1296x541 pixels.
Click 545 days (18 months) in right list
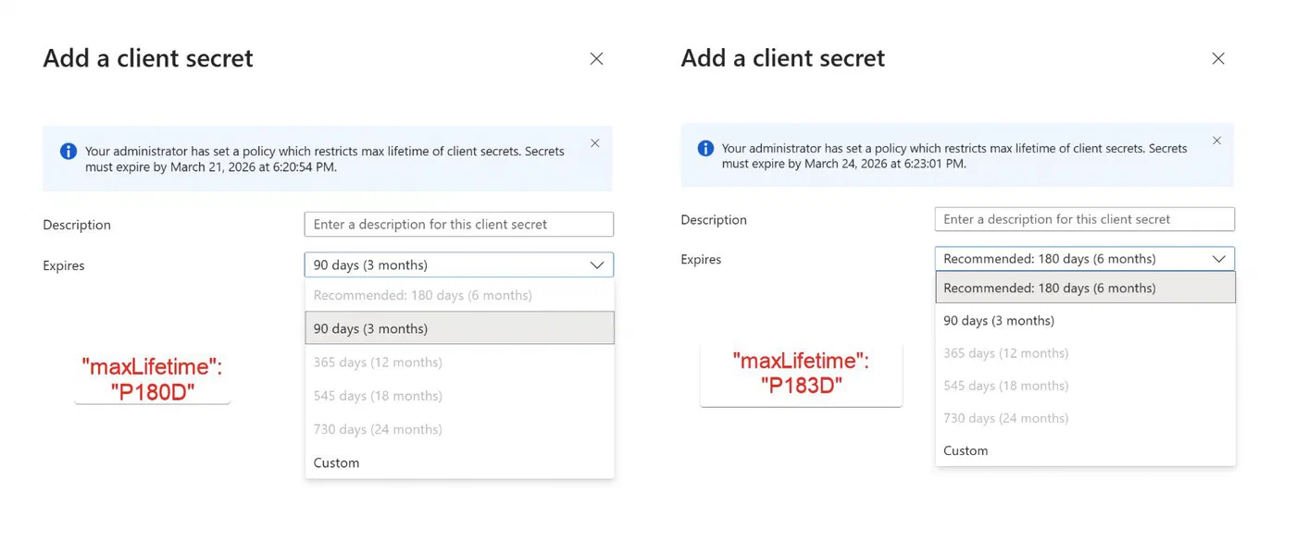1085,385
